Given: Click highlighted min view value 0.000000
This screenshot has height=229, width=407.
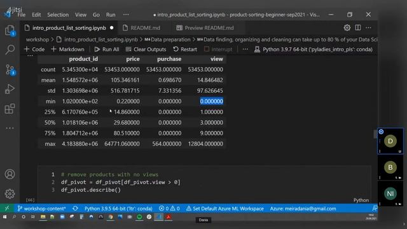Looking at the screenshot, I should pos(212,101).
